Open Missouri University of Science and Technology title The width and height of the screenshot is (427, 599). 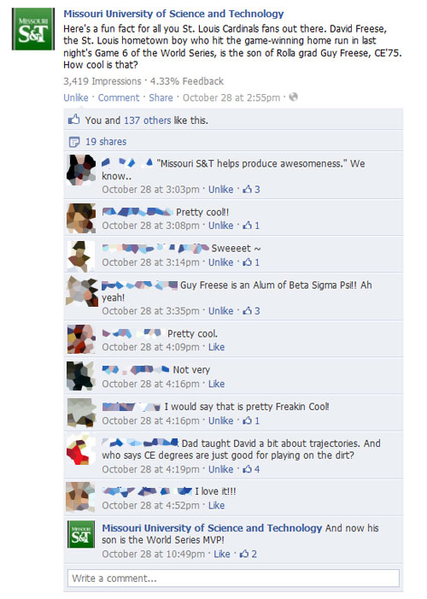[x=173, y=14]
